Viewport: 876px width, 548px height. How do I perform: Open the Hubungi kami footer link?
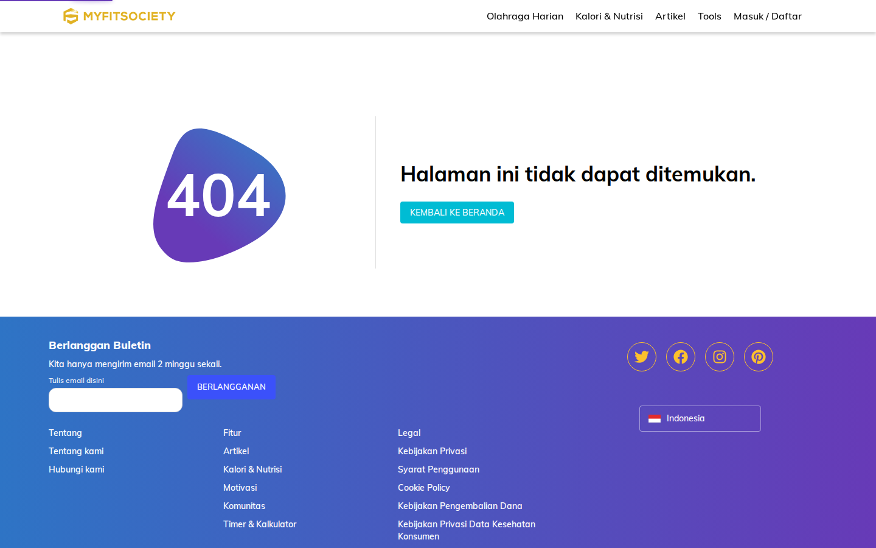tap(77, 469)
